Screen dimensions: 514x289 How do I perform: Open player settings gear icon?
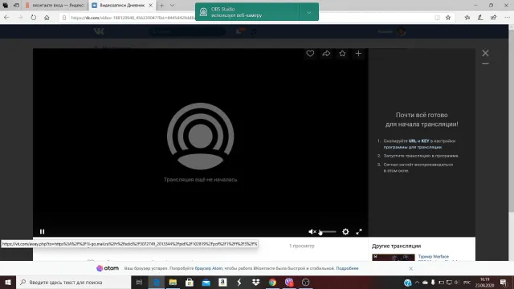tap(345, 232)
